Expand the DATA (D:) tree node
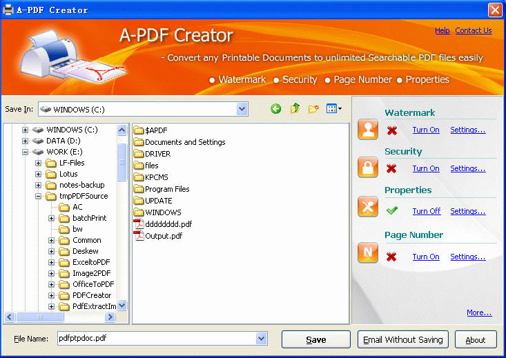The image size is (506, 358). (x=25, y=141)
